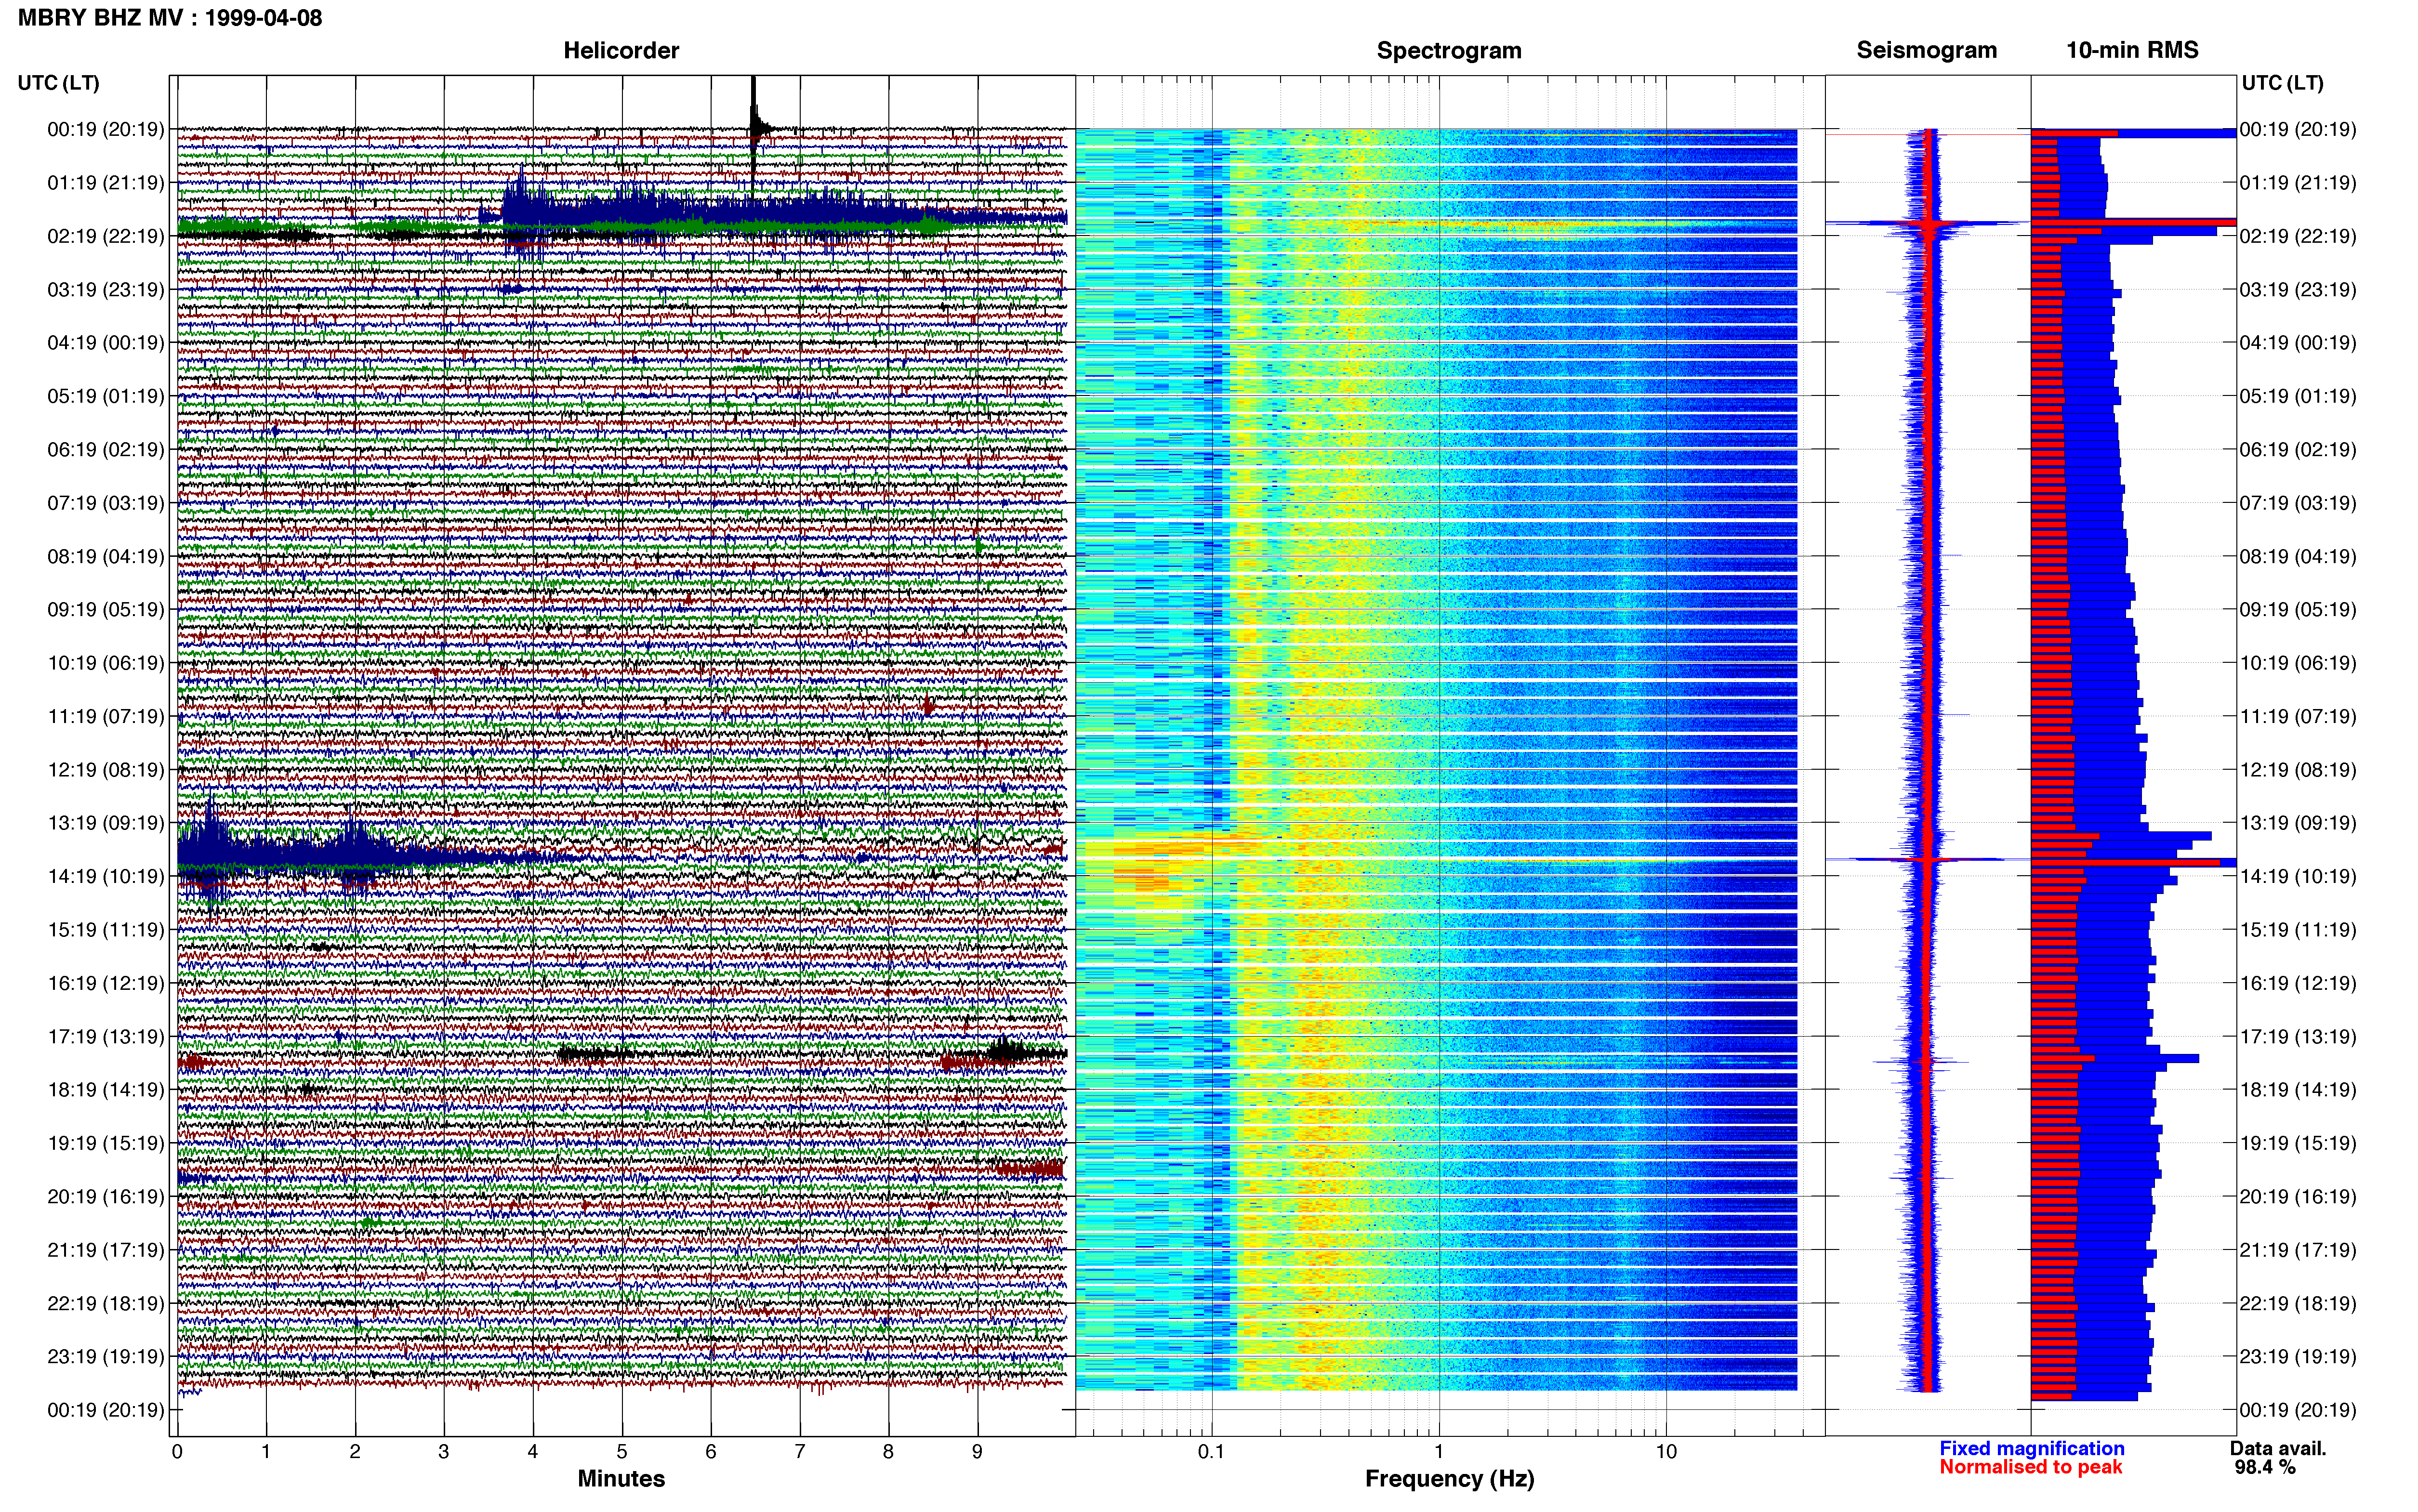2418x1512 pixels.
Task: Click the '0' tick on Minutes axis
Action: pyautogui.click(x=177, y=1452)
